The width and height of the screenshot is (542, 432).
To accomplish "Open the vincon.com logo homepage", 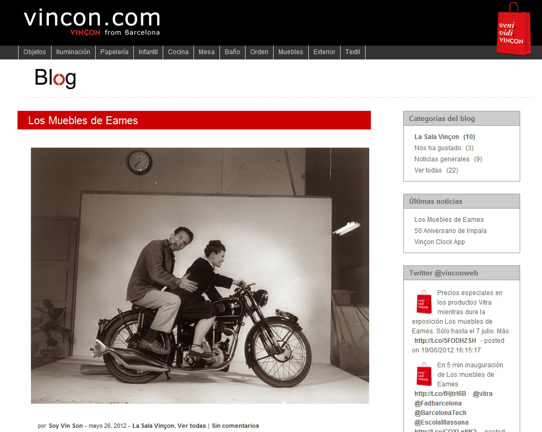I will click(92, 22).
